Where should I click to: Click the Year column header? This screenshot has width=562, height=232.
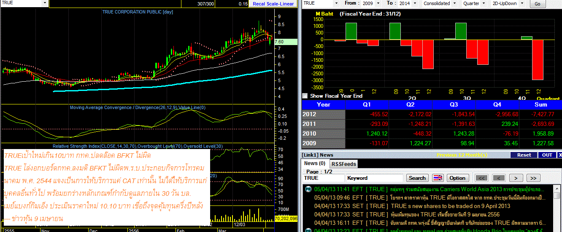coord(324,104)
